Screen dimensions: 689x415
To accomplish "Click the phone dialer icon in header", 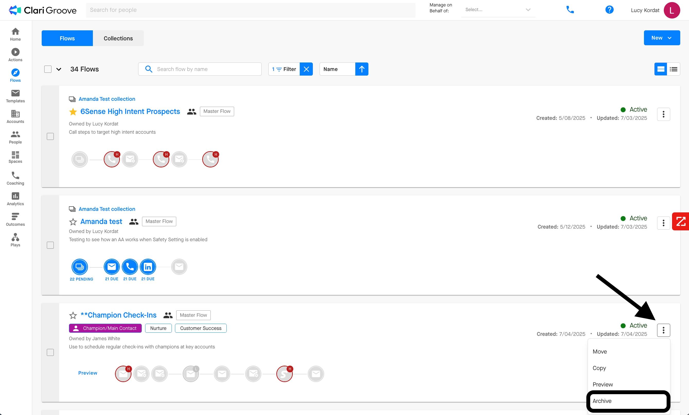I will click(570, 10).
